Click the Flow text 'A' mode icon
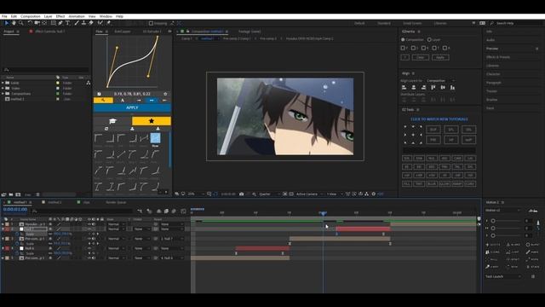545x307 pixels. click(123, 101)
